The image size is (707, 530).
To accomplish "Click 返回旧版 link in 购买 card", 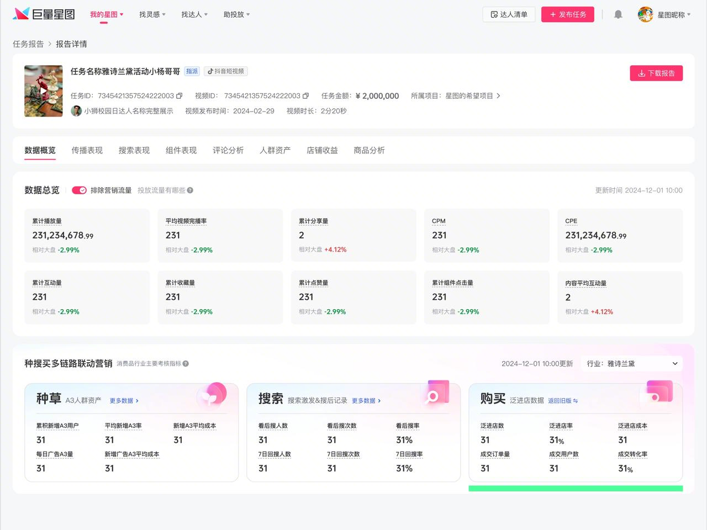I will pos(563,401).
